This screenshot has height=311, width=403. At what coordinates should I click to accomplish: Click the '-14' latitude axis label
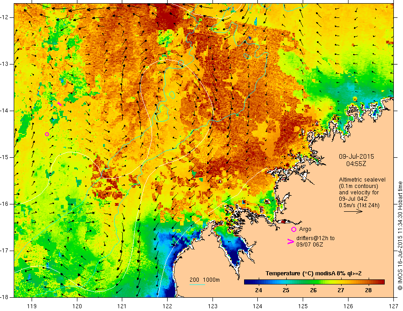coord(5,111)
